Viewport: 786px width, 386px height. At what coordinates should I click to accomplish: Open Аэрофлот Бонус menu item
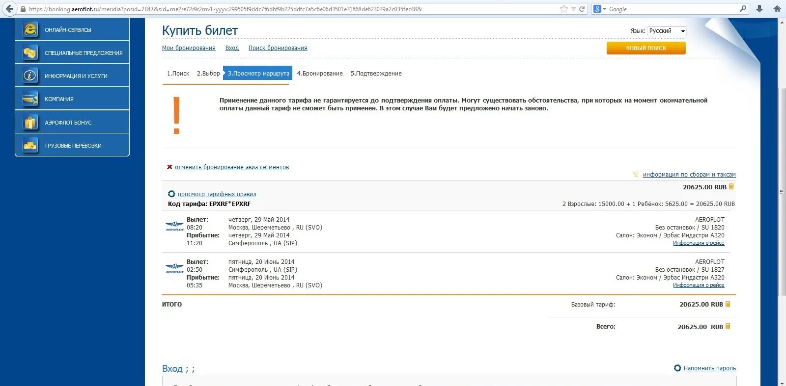point(72,122)
